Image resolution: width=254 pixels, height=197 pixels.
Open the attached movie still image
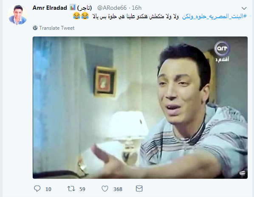(140, 107)
